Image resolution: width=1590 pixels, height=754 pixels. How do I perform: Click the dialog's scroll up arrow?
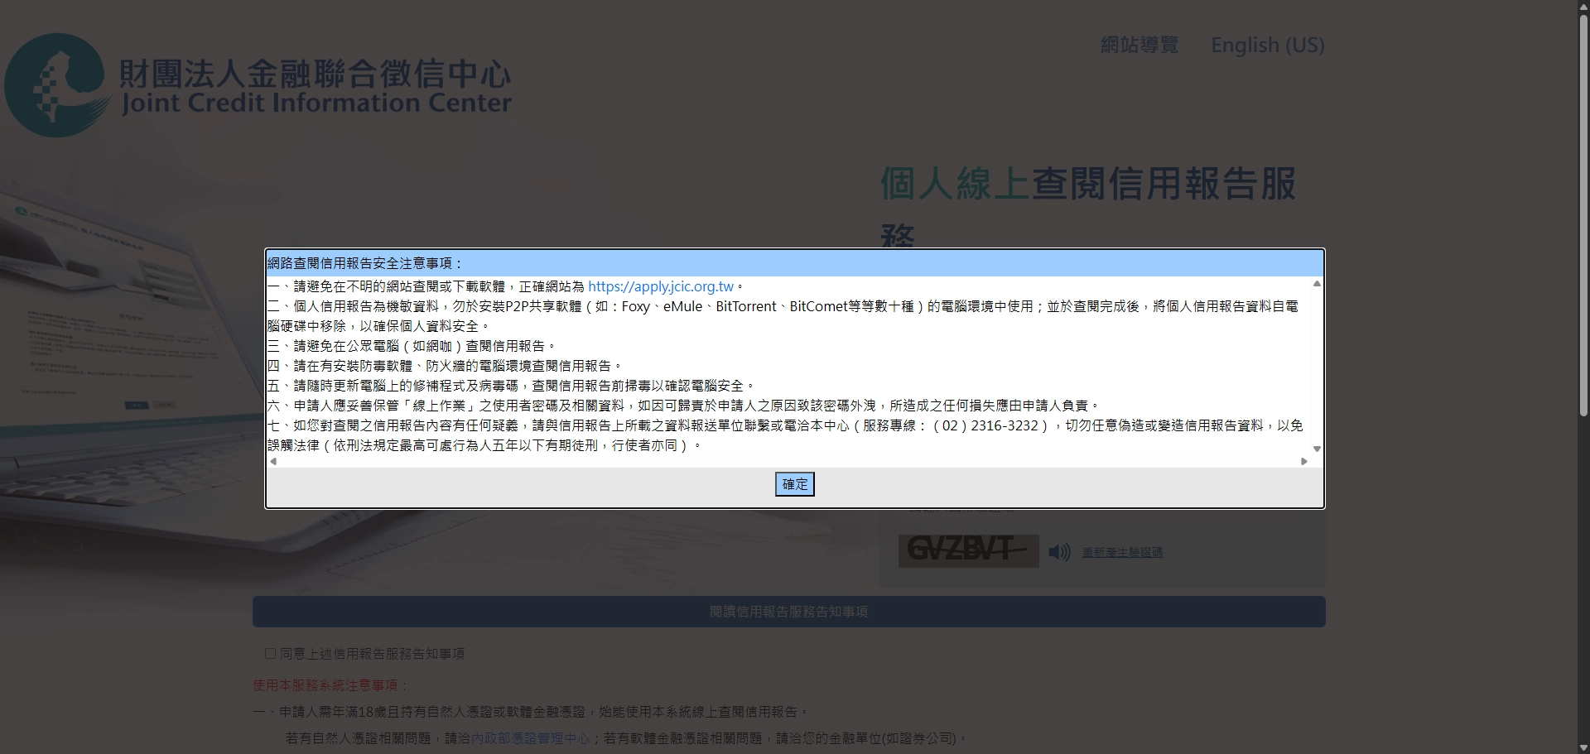click(1317, 284)
